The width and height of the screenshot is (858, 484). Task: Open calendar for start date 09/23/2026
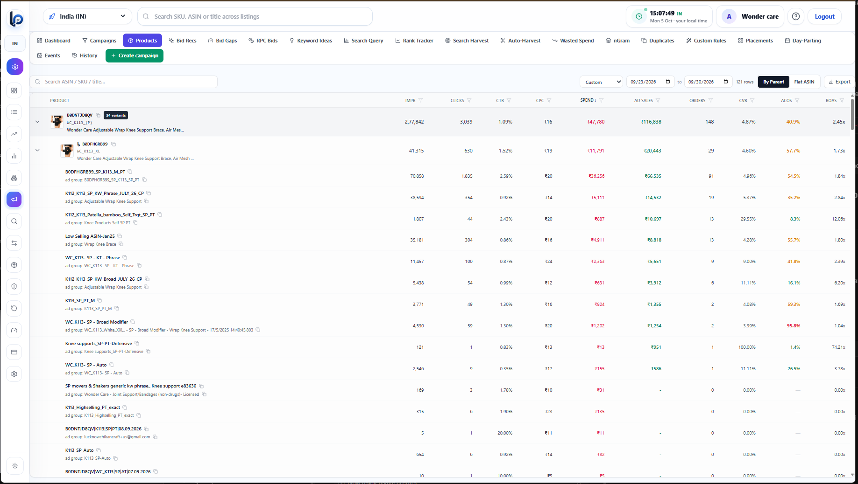pyautogui.click(x=668, y=82)
